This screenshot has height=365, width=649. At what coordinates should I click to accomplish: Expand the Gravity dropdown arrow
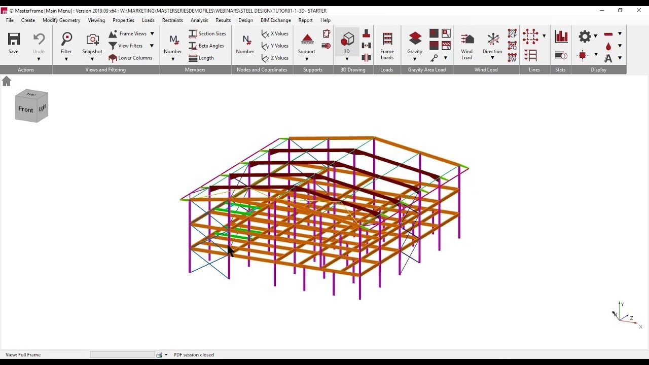415,59
